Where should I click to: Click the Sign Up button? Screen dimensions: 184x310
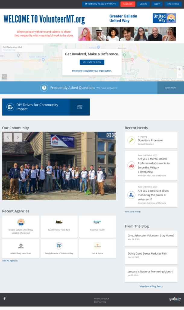pyautogui.click(x=128, y=4)
